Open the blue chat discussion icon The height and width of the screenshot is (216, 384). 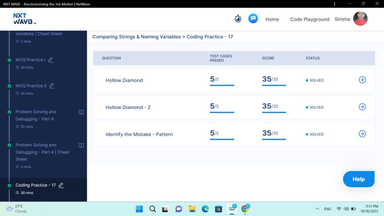coord(253,19)
